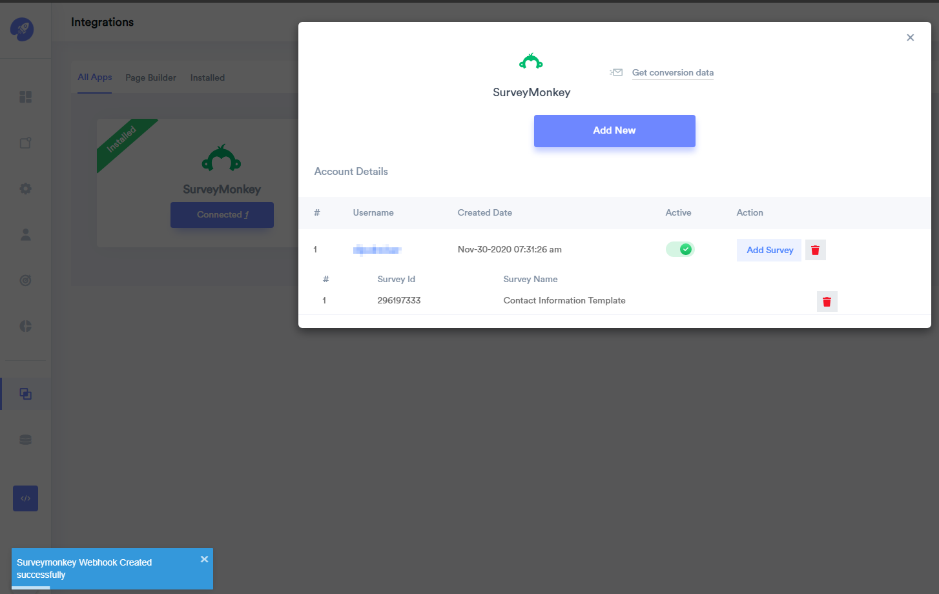Click the SurveyMonkey logo in the modal
Screen dimensions: 939x594
pos(531,61)
